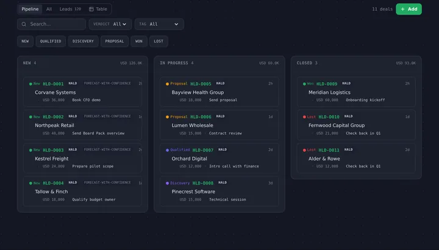Click the Won stage label on HLD-D009

pyautogui.click(x=310, y=83)
